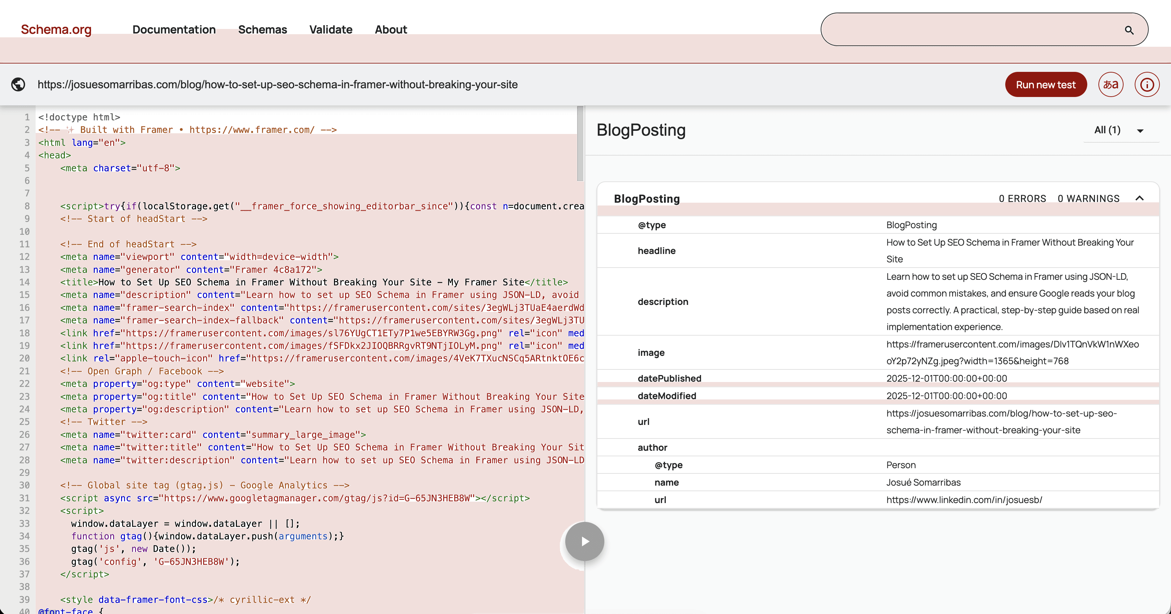Open the Schemas menu
Viewport: 1171px width, 614px height.
pos(262,30)
